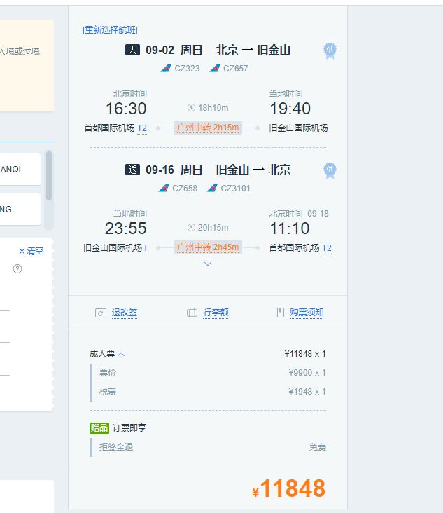
Task: Click the return departure time 23:55
Action: [126, 228]
